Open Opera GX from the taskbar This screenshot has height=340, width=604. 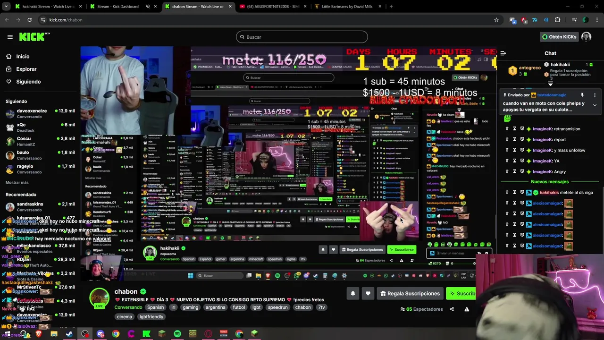click(x=208, y=334)
